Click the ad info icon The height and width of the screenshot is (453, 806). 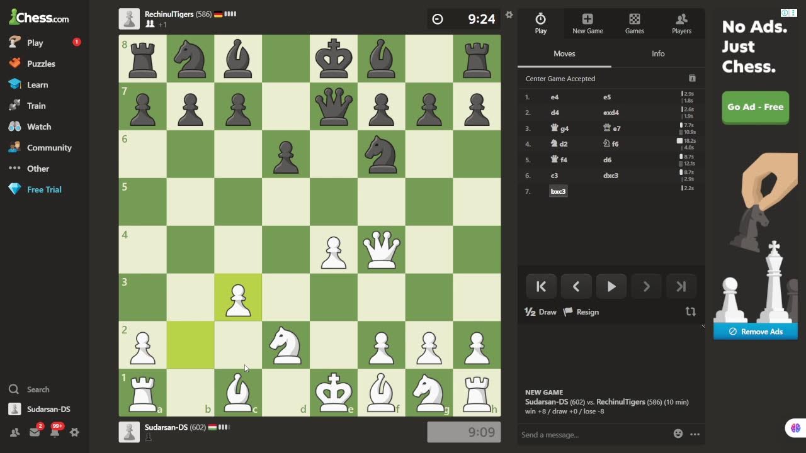[x=785, y=13]
